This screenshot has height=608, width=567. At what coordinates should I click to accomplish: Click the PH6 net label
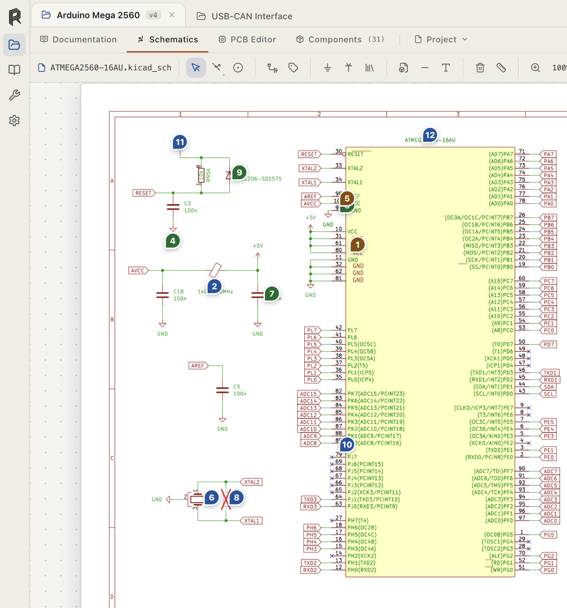(x=312, y=527)
